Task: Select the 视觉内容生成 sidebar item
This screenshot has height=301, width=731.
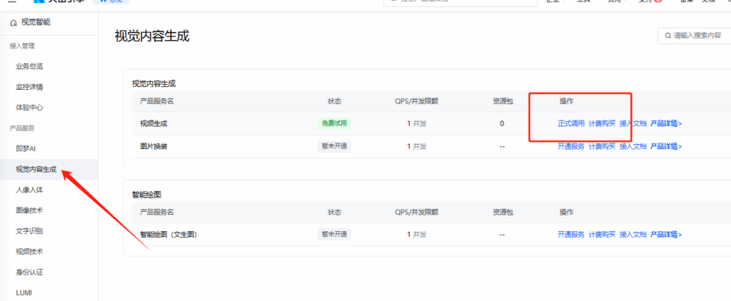Action: click(x=36, y=170)
